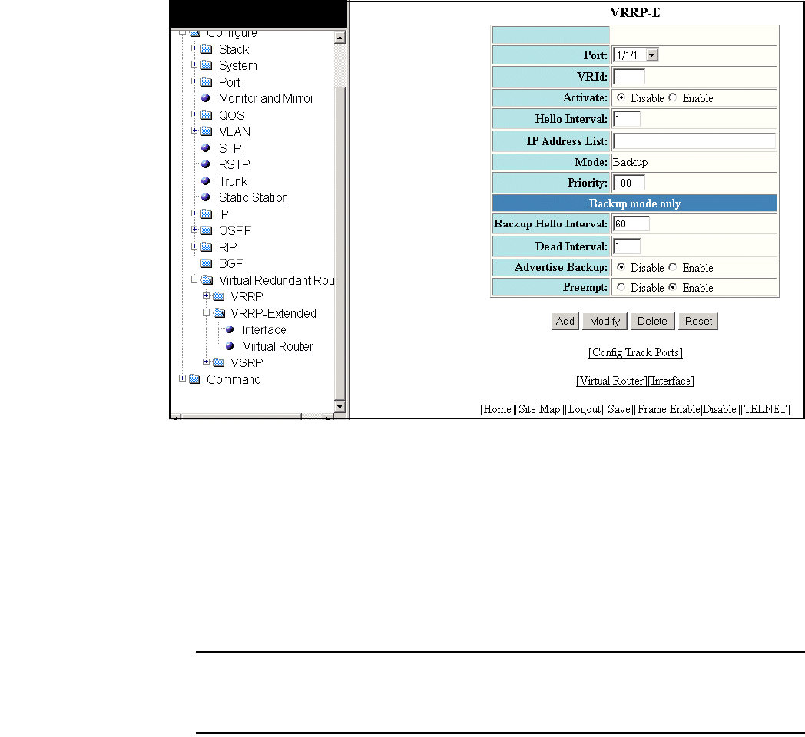Click the Command folder icon
The height and width of the screenshot is (737, 805).
point(194,379)
